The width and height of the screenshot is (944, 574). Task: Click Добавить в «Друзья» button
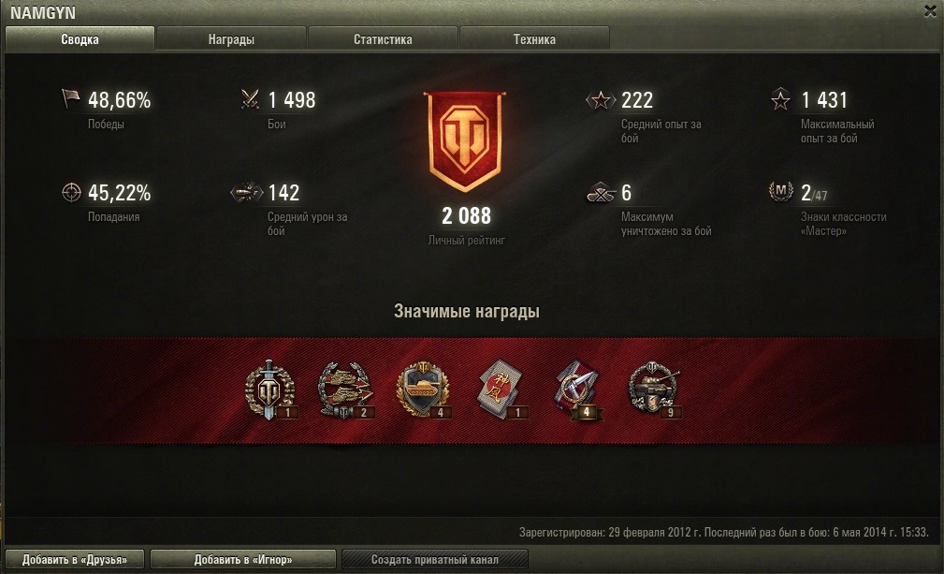pyautogui.click(x=75, y=559)
